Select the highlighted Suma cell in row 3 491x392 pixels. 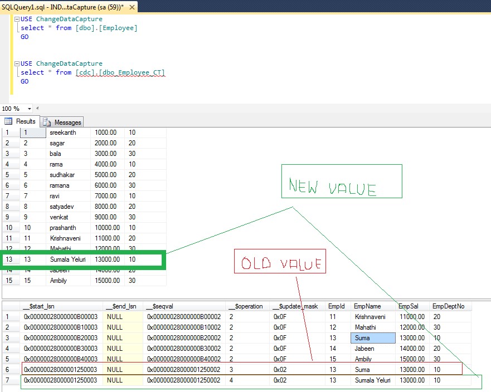(372, 338)
